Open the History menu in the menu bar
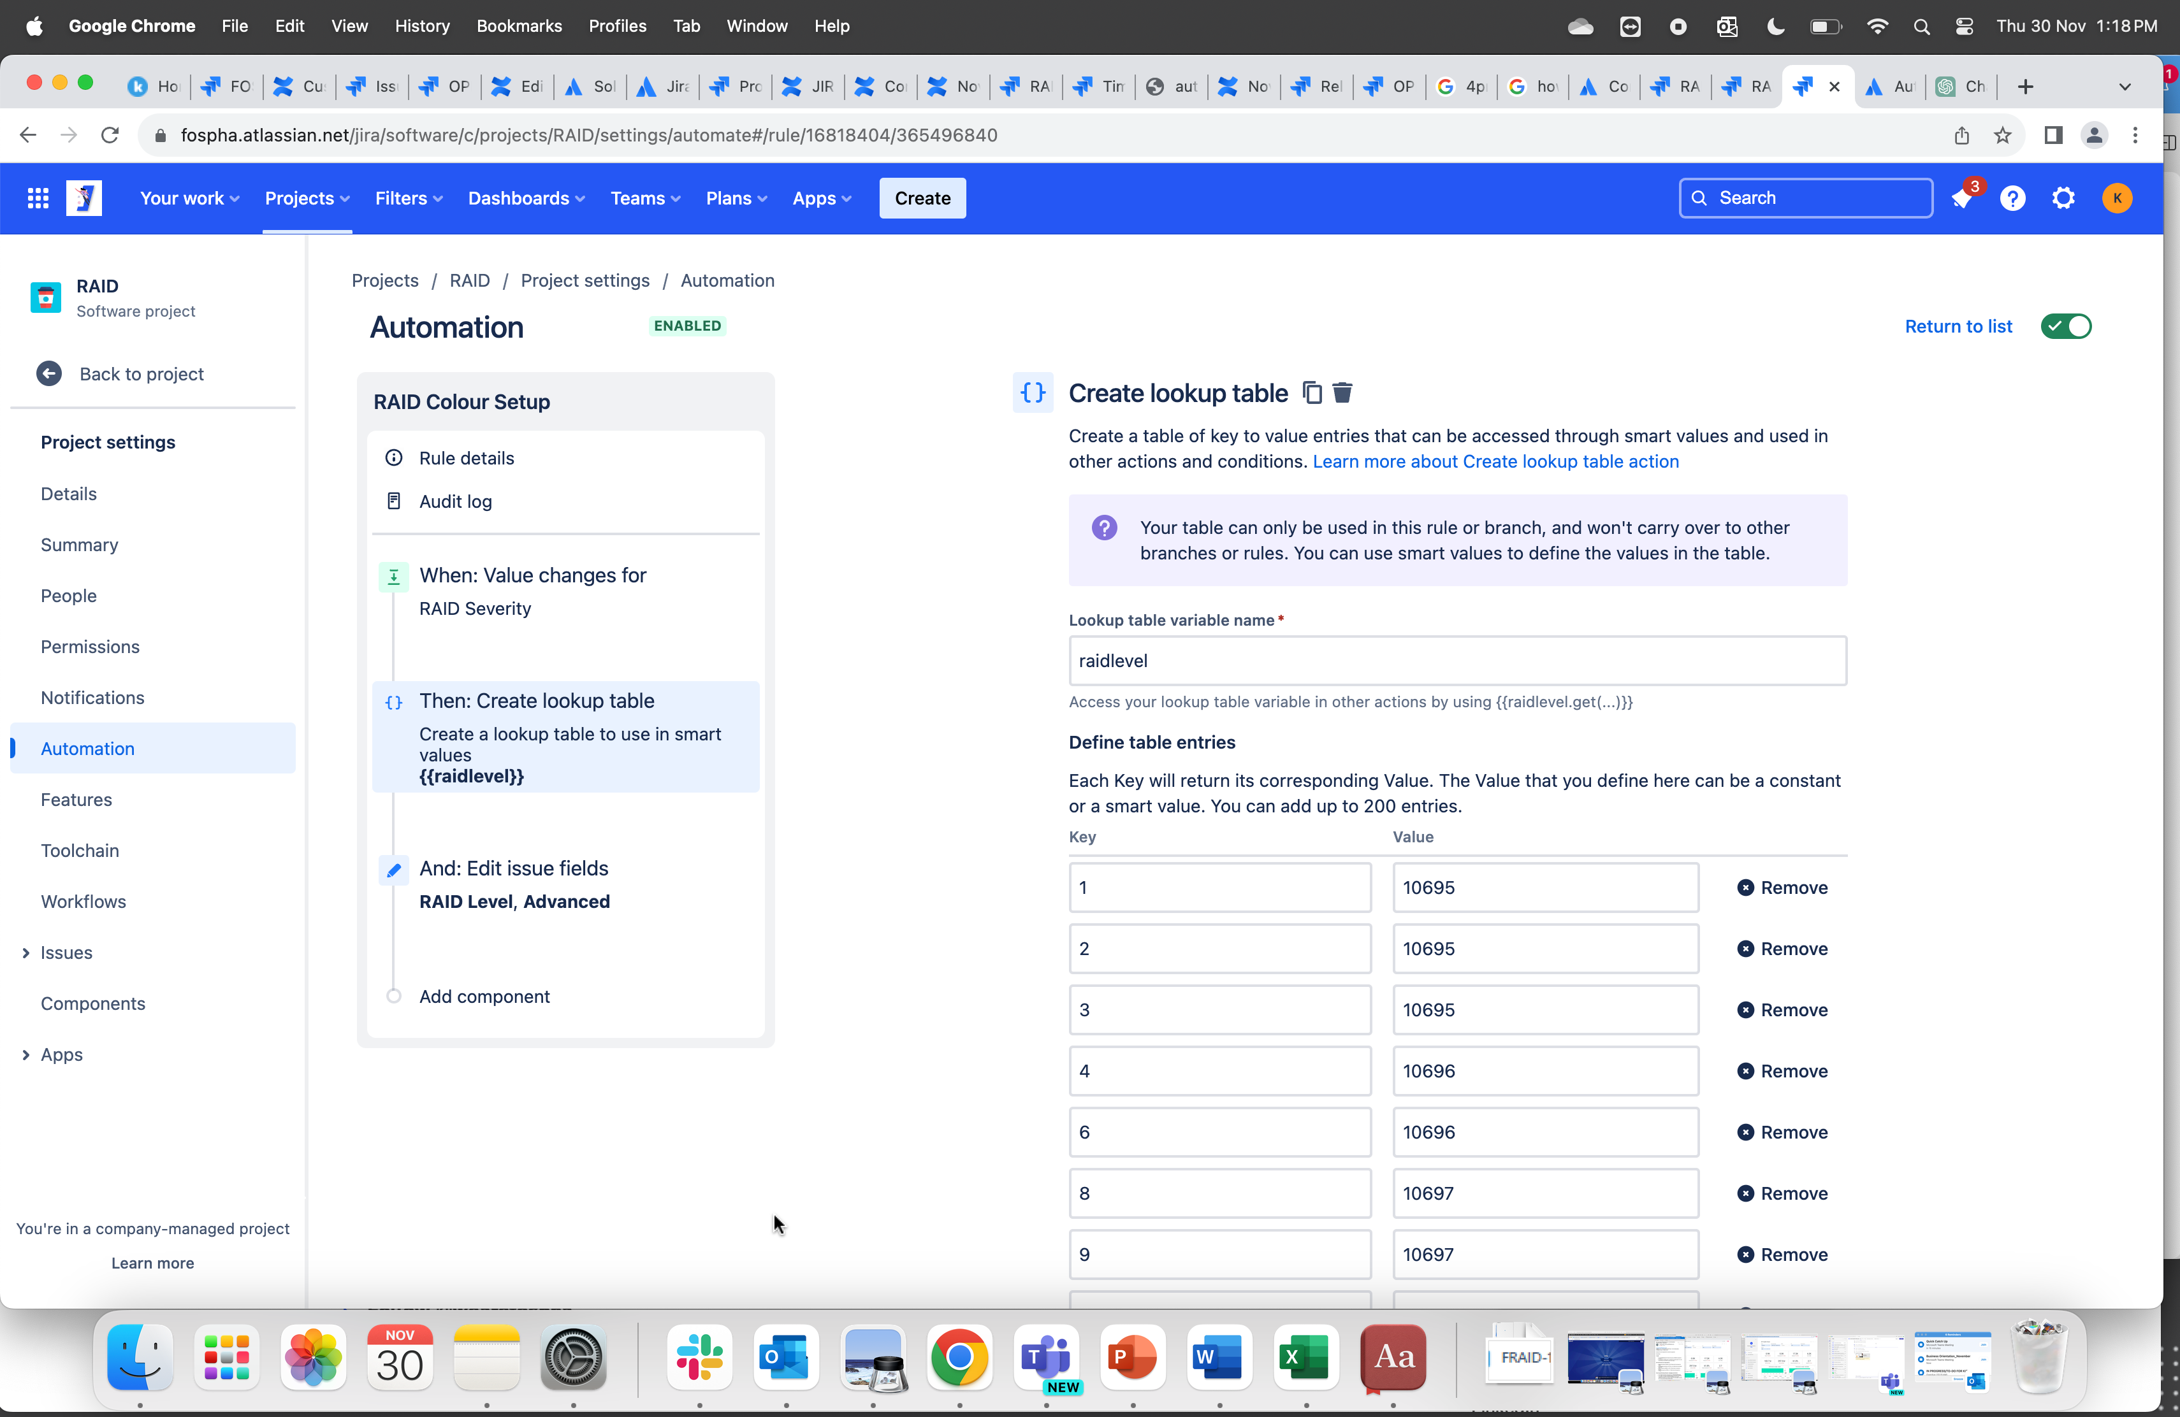This screenshot has height=1417, width=2180. [422, 25]
